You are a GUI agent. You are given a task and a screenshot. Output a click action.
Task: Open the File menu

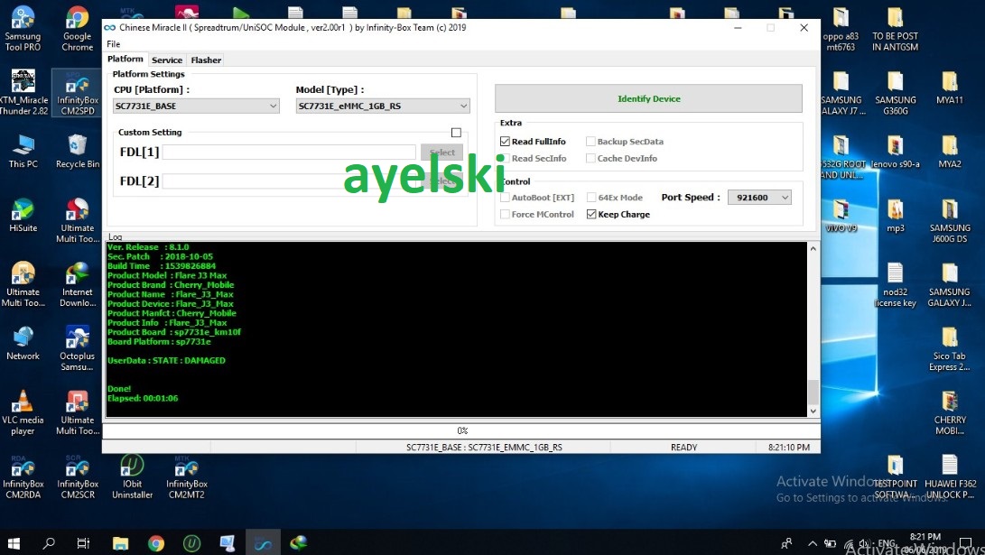[x=113, y=44]
